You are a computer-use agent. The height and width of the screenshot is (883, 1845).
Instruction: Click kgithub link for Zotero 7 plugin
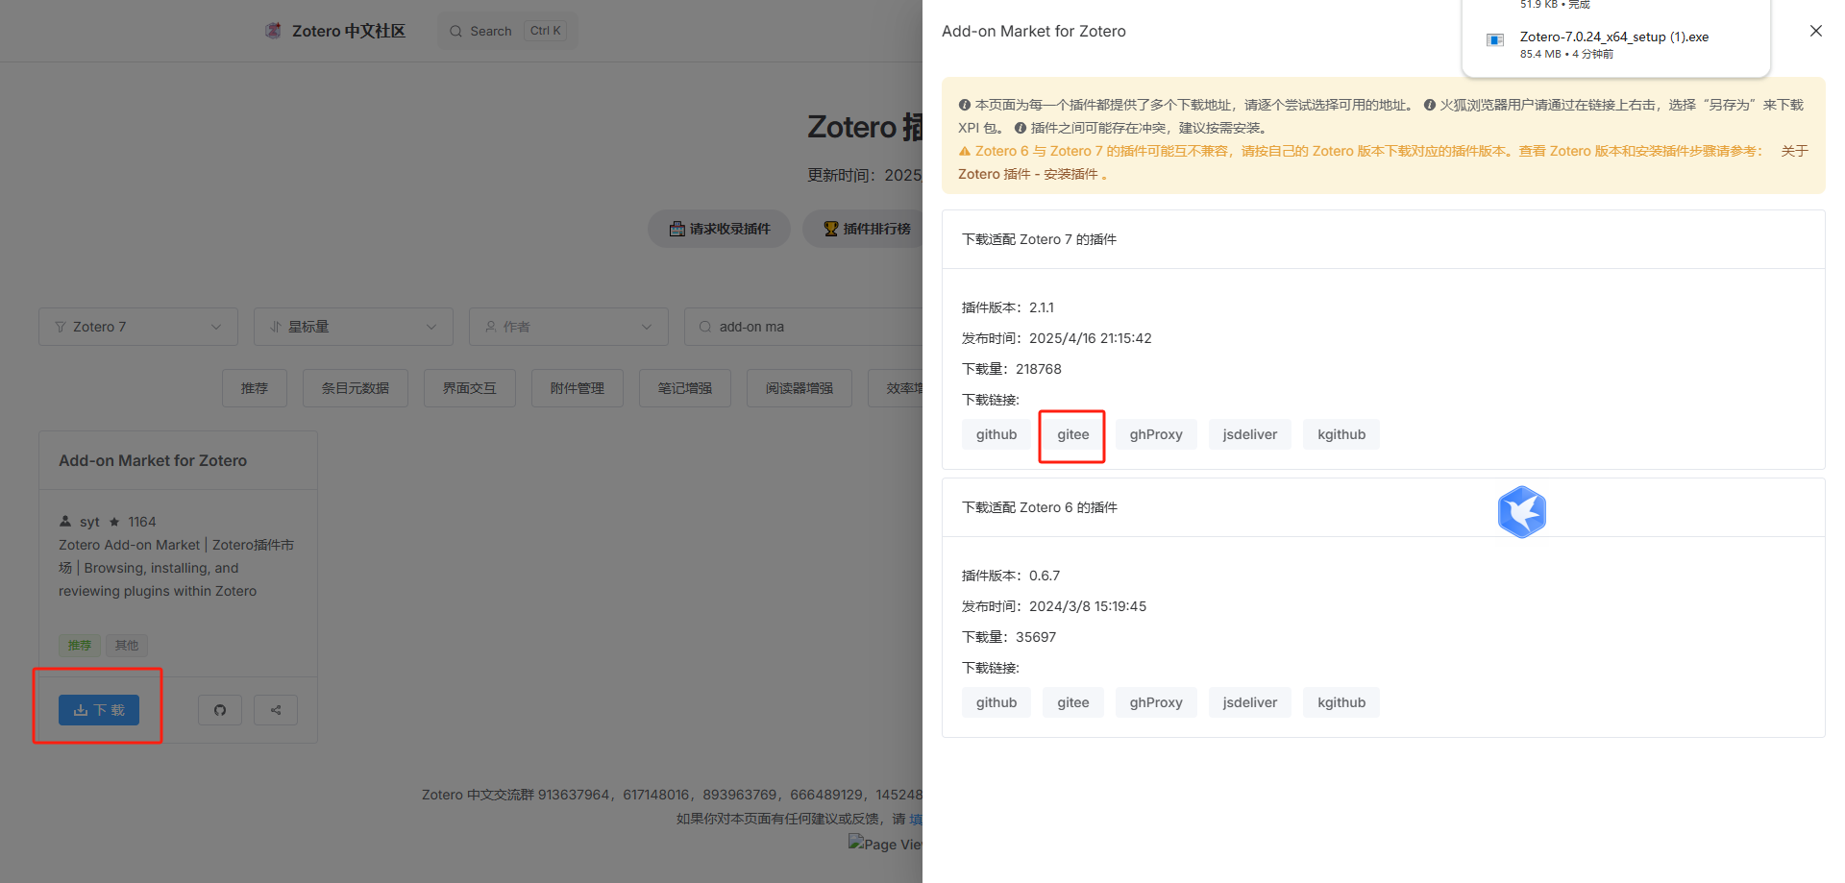pos(1341,434)
